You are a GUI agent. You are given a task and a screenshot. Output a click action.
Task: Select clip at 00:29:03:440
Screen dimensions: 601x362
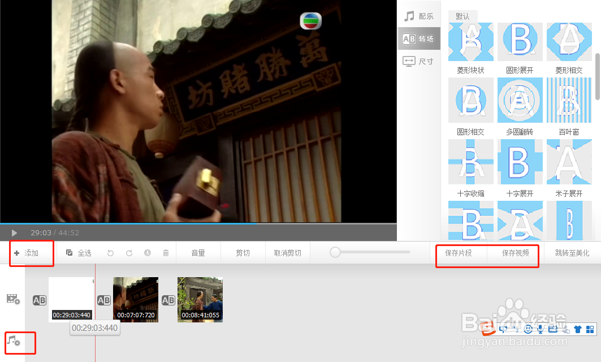click(71, 299)
